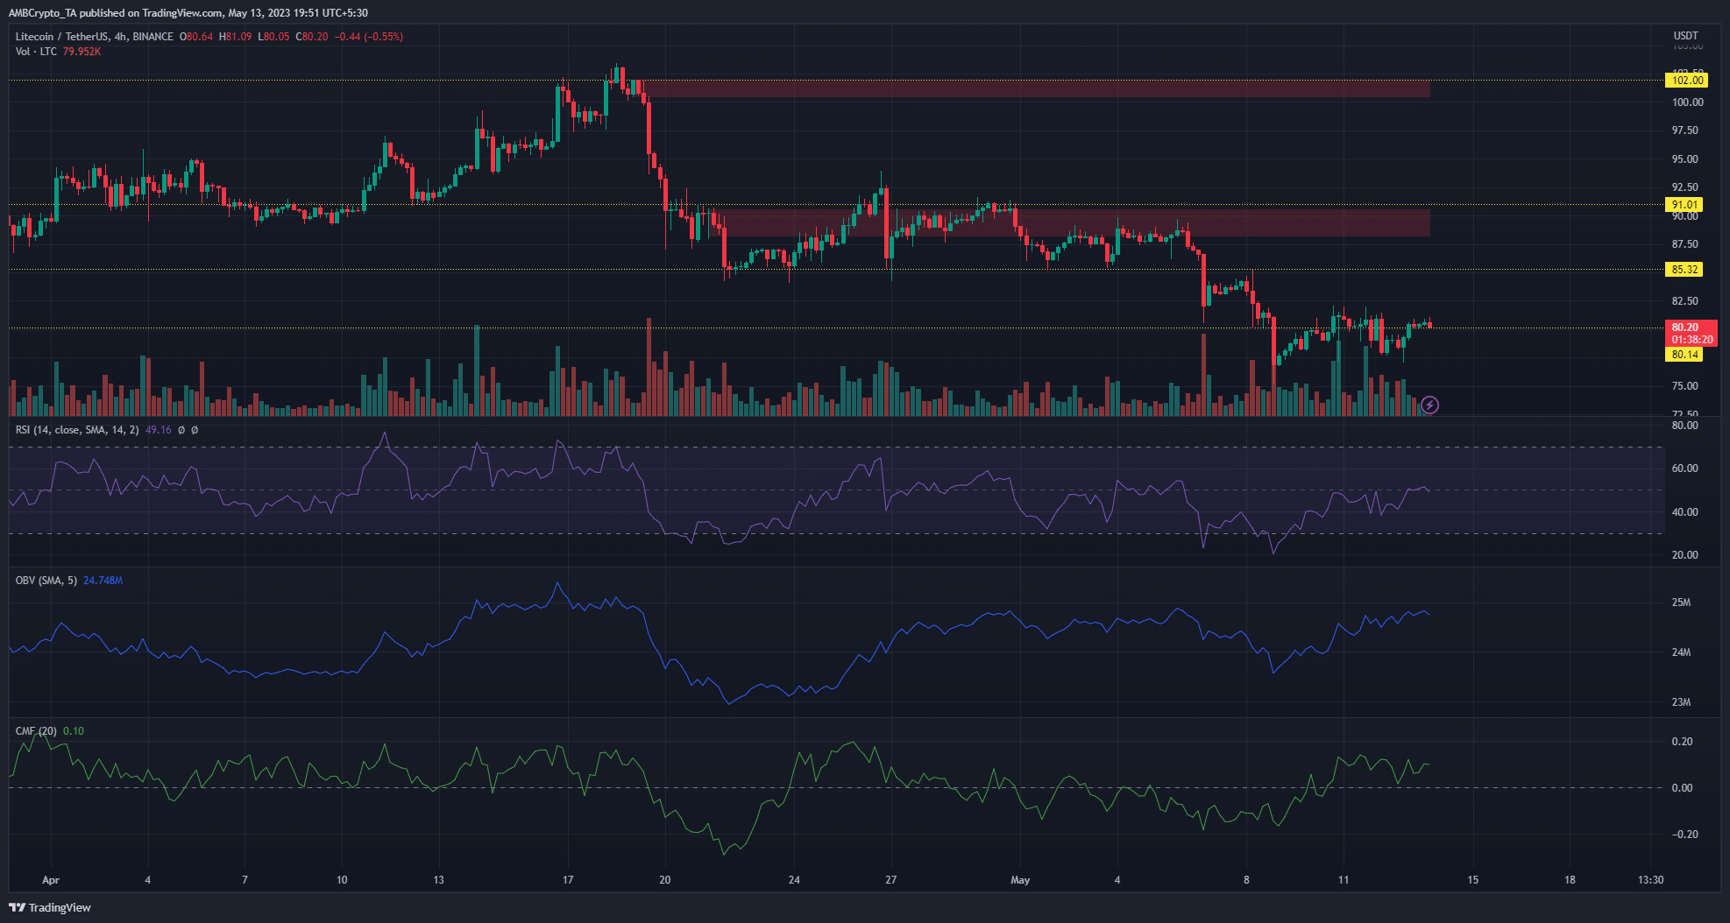Screen dimensions: 1730x923
Task: Click the TradingView logo at bottom left
Action: pos(50,907)
